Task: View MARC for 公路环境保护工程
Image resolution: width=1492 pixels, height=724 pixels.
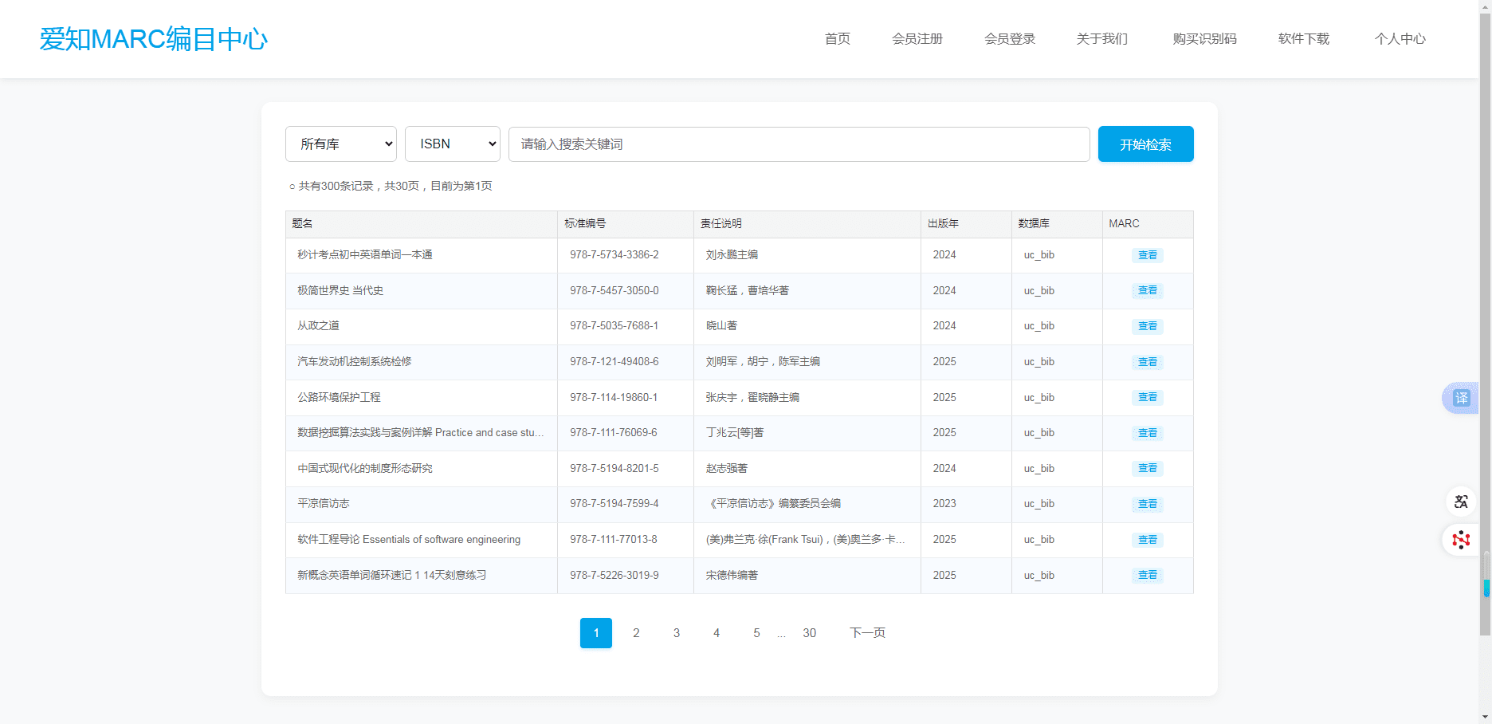Action: point(1148,397)
